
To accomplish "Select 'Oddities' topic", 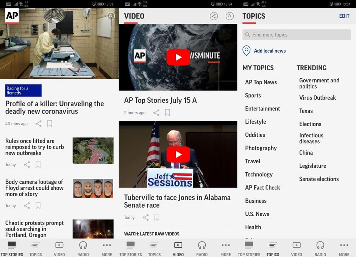I will pyautogui.click(x=255, y=135).
